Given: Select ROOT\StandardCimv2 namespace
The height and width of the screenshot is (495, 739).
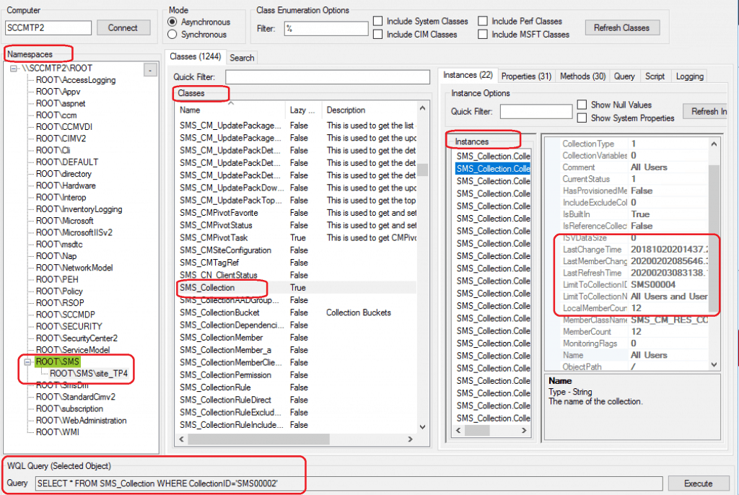Looking at the screenshot, I should click(x=75, y=397).
